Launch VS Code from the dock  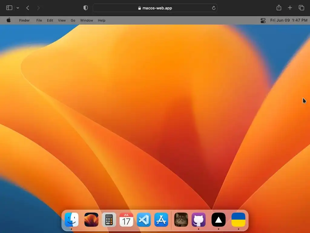(144, 220)
